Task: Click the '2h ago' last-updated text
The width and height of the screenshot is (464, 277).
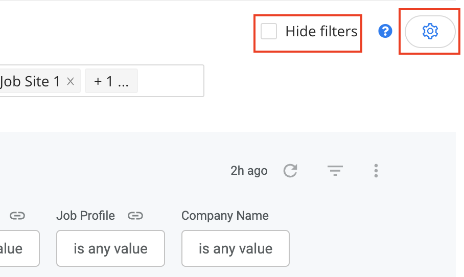Action: pyautogui.click(x=249, y=171)
